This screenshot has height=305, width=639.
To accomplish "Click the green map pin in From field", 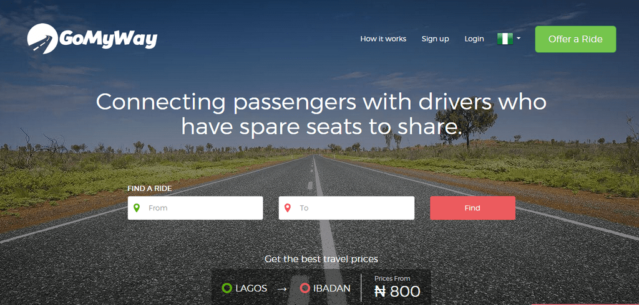I will coord(137,208).
